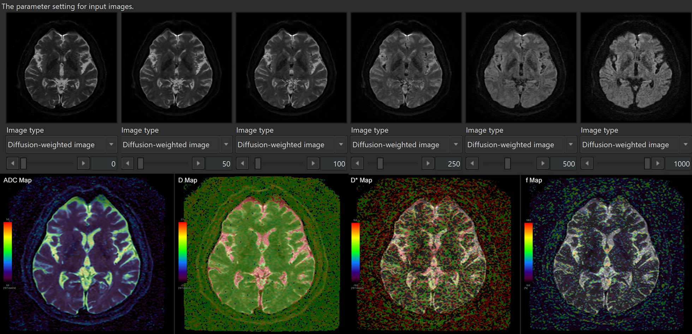The width and height of the screenshot is (692, 334).
Task: Select the b=250 diffusion brain thumbnail
Action: click(406, 68)
